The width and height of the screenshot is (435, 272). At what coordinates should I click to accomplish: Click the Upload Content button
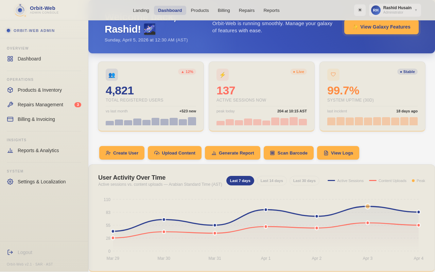pos(175,153)
